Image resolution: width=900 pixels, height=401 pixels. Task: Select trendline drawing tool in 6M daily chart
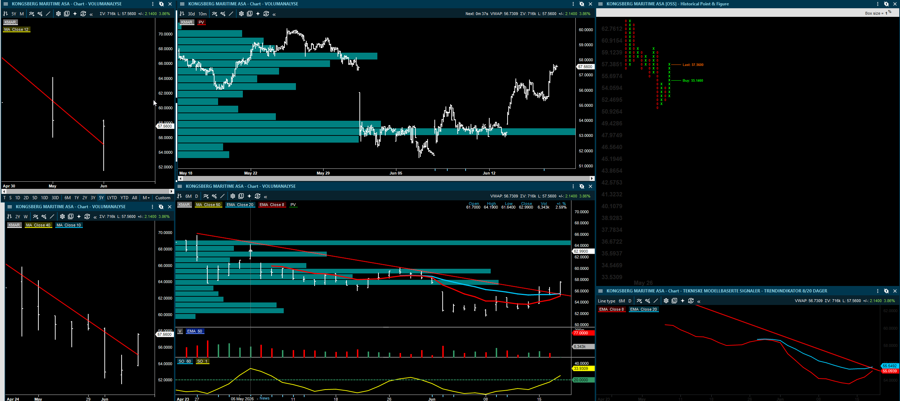coord(222,196)
